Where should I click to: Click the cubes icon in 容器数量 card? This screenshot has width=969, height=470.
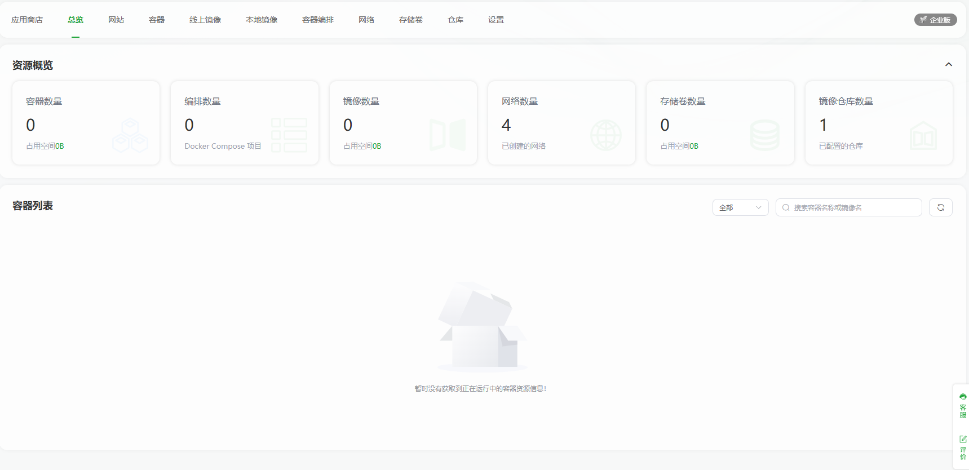[x=130, y=135]
